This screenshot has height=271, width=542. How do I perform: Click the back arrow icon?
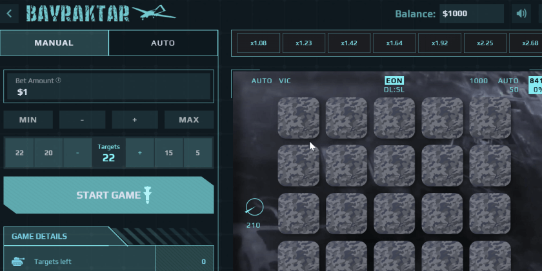click(9, 13)
